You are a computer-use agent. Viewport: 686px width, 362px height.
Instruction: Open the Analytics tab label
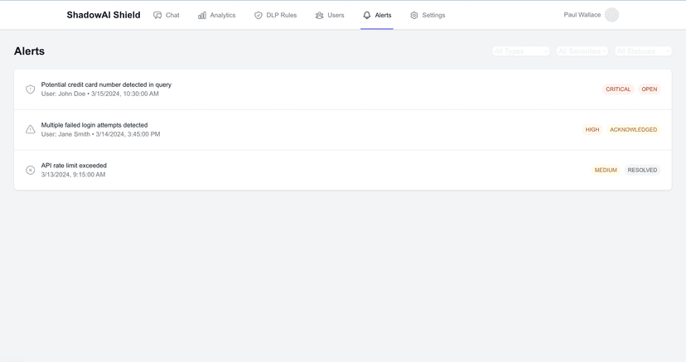pyautogui.click(x=223, y=15)
